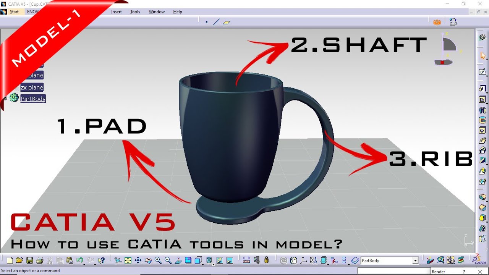
Task: Open the PartBody combo box dropdown
Action: pyautogui.click(x=415, y=260)
